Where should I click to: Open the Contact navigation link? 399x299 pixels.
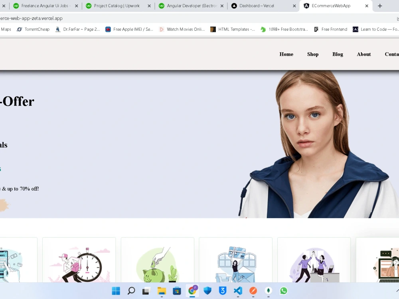(x=392, y=54)
